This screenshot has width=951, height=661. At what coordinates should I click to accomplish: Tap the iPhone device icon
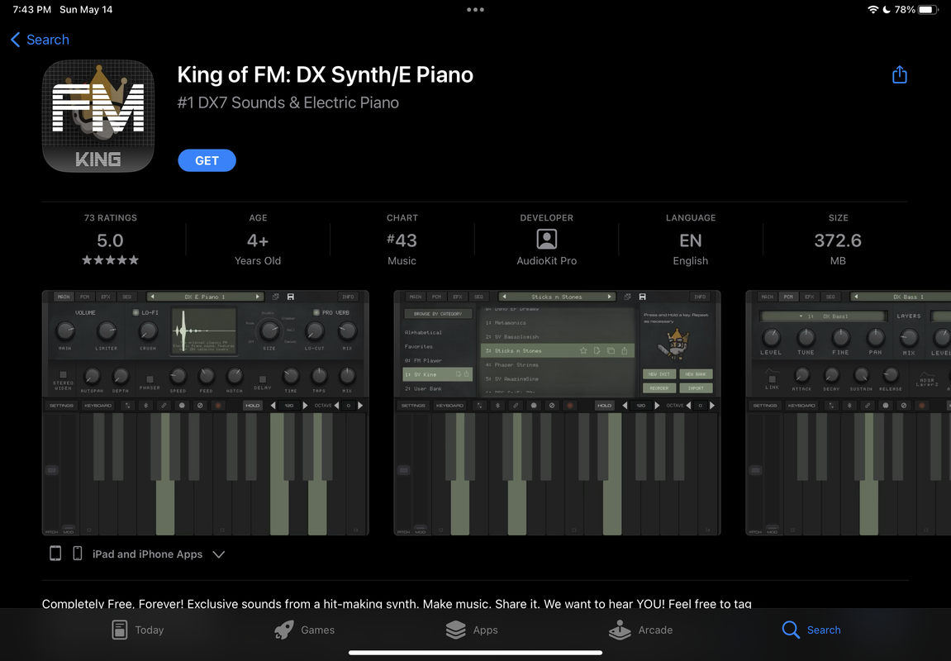[78, 553]
